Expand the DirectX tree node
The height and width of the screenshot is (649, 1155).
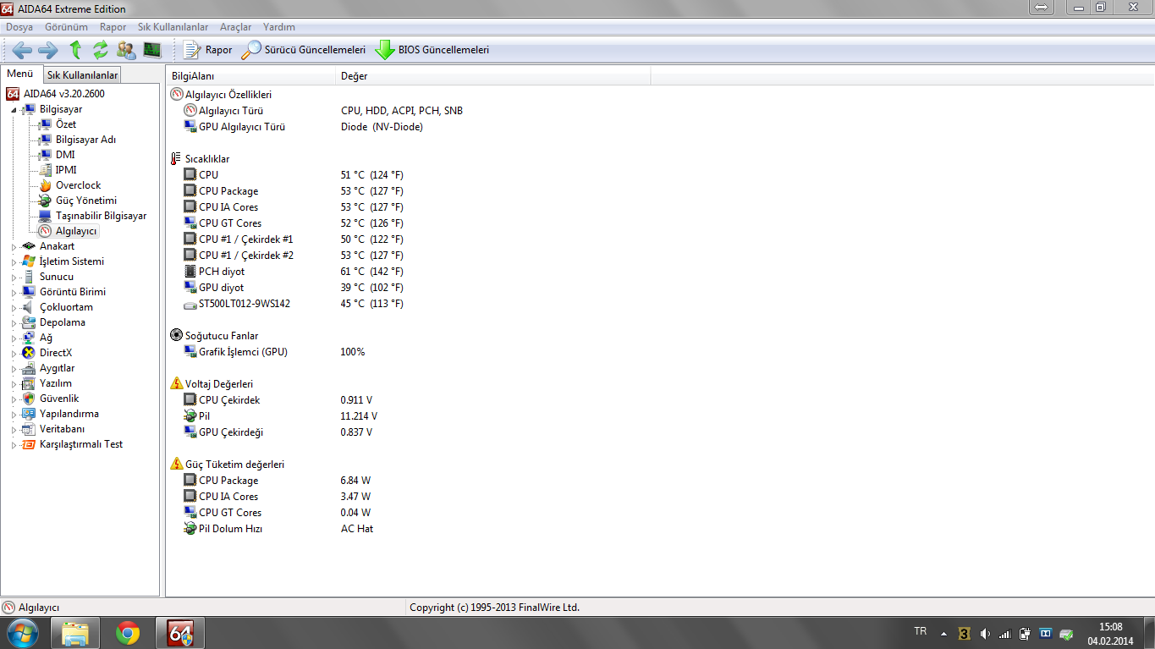14,353
